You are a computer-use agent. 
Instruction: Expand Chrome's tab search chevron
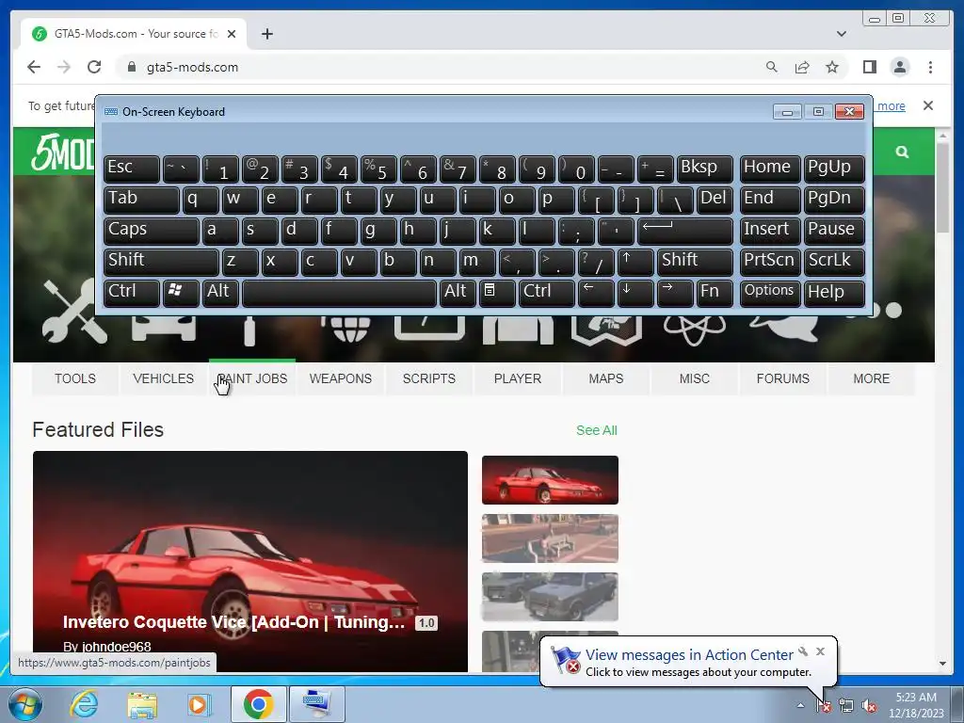(842, 34)
